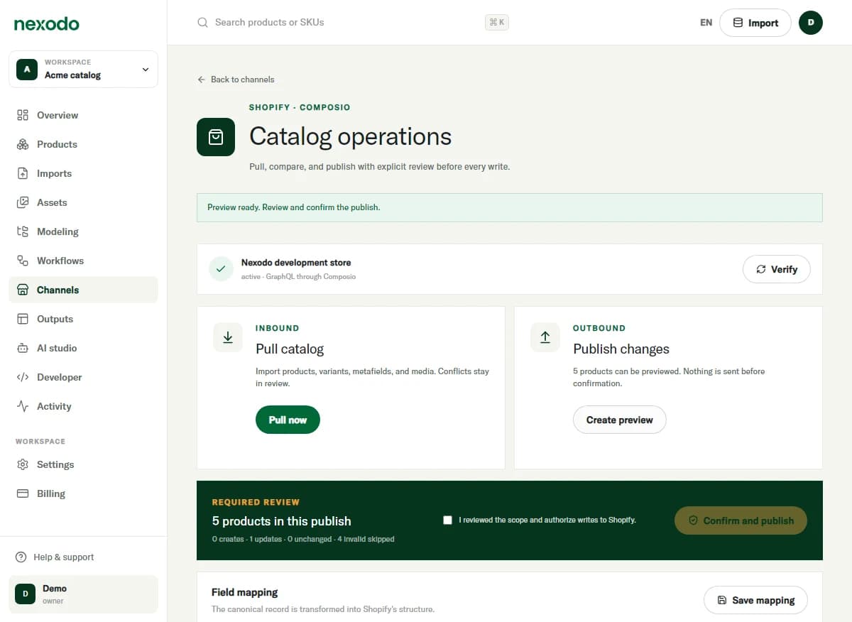
Task: Click the Verify button
Action: (x=777, y=269)
